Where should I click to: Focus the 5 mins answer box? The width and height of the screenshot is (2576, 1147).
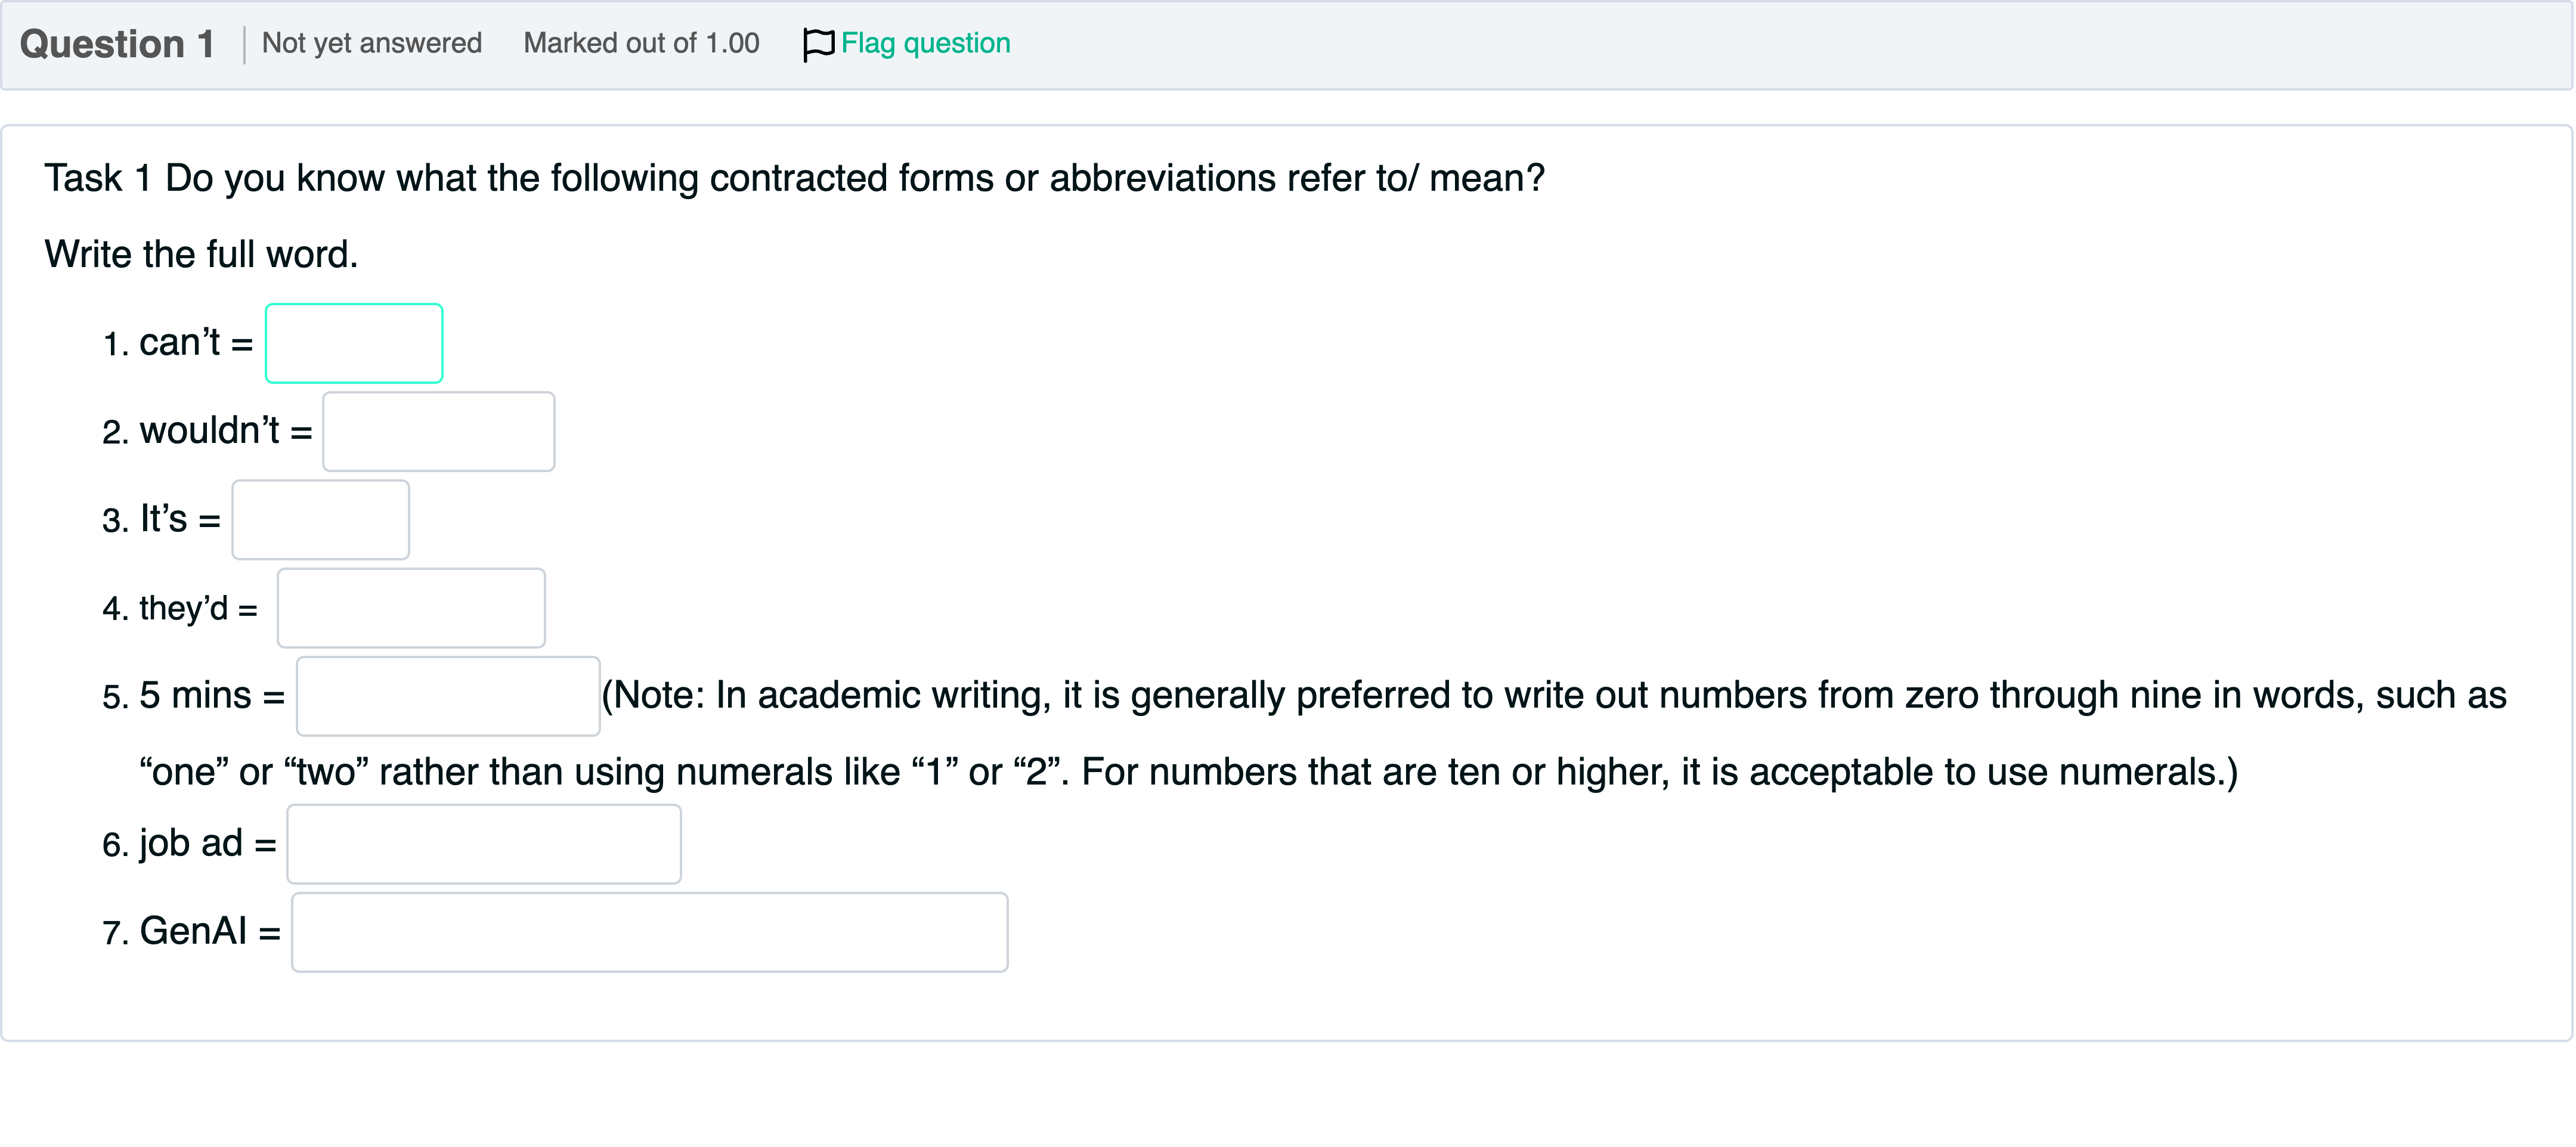coord(448,696)
